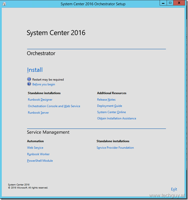Minimize the Orchestrator Setup window
The height and width of the screenshot is (200, 188).
coord(163,3)
